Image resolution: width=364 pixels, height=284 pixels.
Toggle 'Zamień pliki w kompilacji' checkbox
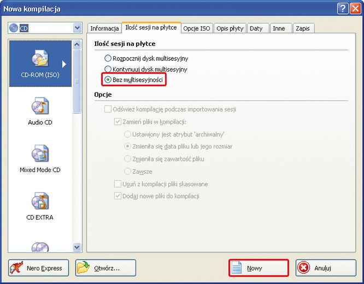coord(118,122)
